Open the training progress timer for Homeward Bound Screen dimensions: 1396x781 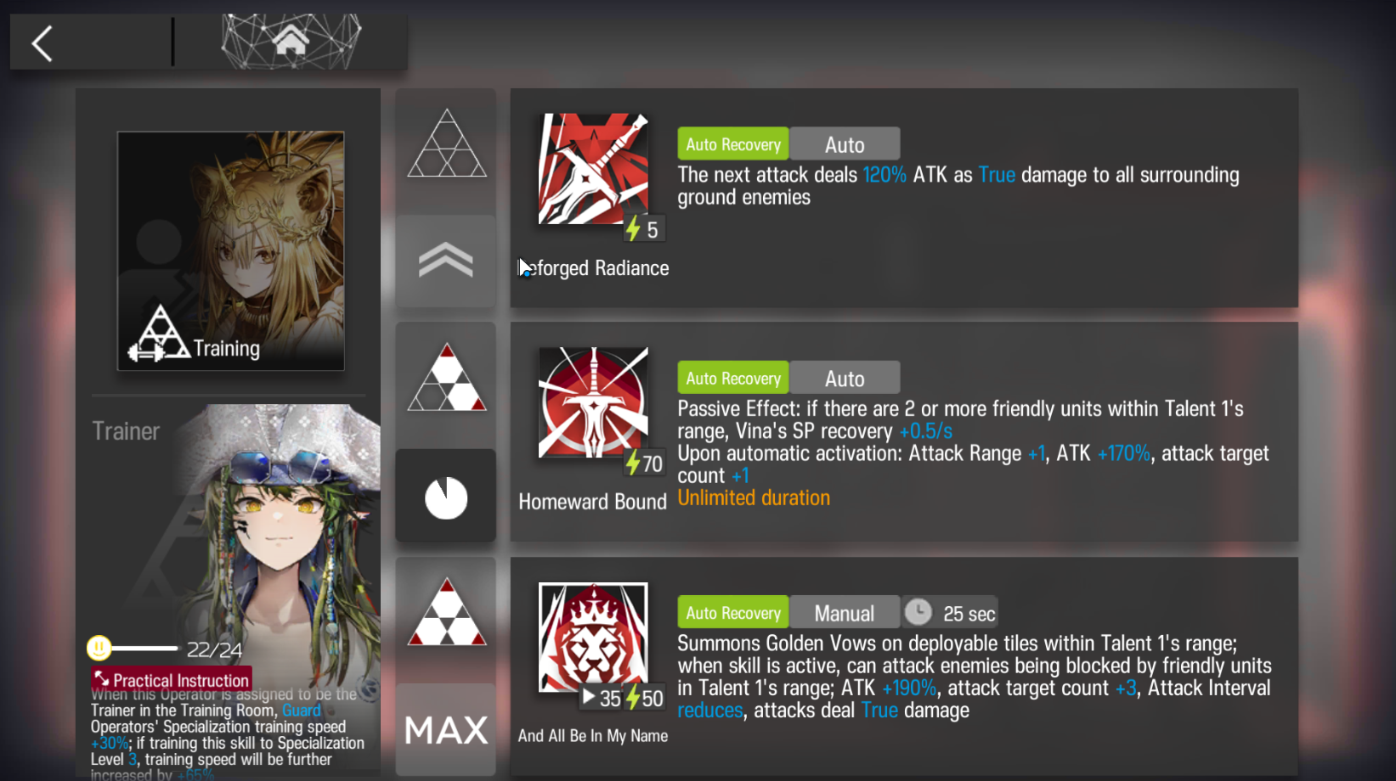(446, 497)
